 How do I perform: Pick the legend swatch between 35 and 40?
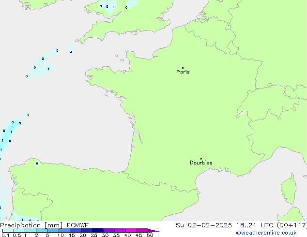[120, 231]
